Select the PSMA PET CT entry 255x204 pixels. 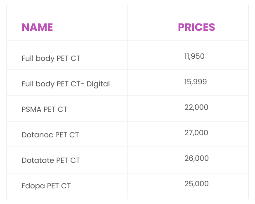pos(44,109)
